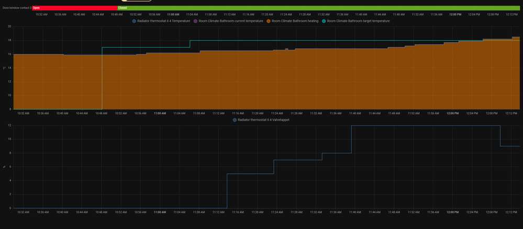This screenshot has width=523, height=229.
Task: Click Radiator thermostat II 4 Valvetappet legend circle
Action: click(x=235, y=120)
